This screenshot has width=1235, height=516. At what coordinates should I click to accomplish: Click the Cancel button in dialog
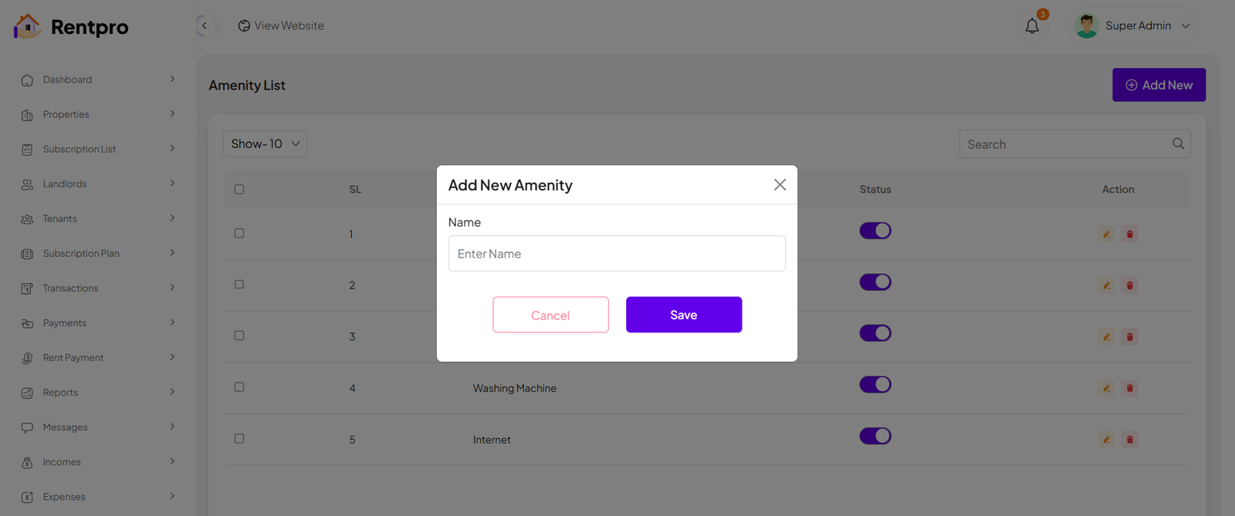tap(550, 315)
